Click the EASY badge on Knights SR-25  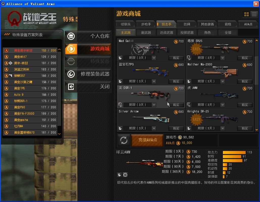196,119
